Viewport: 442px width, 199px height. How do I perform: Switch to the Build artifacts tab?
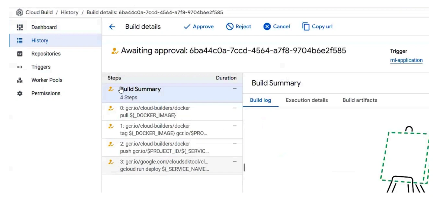point(360,100)
